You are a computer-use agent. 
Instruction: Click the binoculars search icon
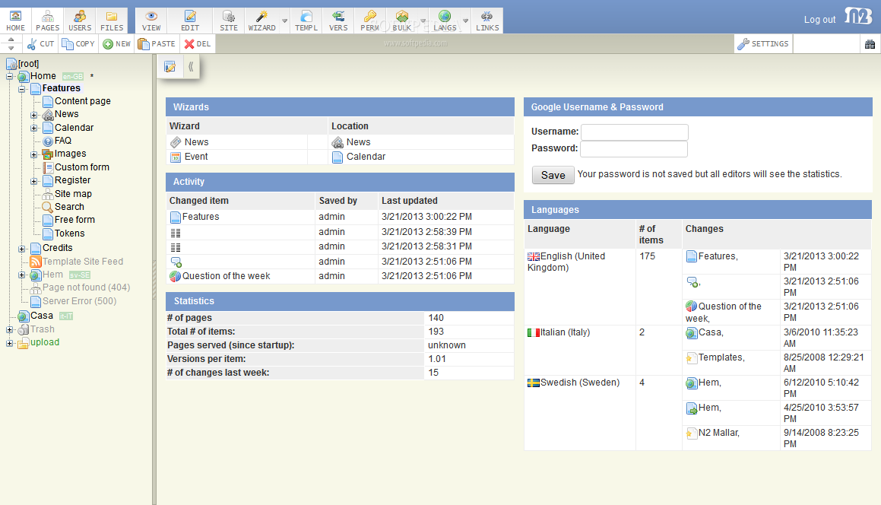pos(870,44)
